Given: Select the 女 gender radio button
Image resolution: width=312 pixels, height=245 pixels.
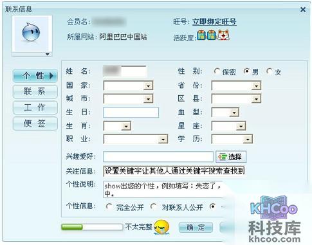Looking at the screenshot, I should coord(269,71).
